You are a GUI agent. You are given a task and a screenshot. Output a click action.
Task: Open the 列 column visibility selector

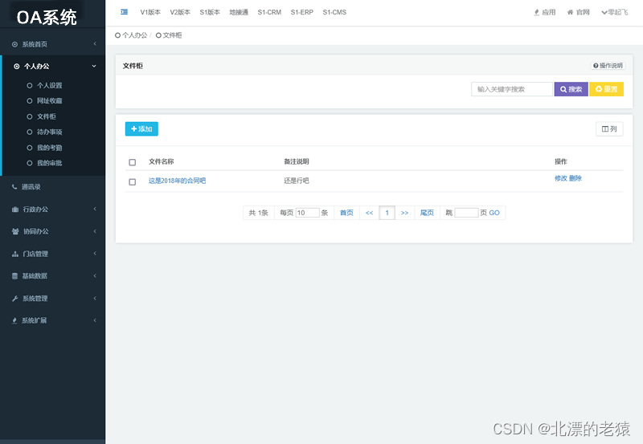coord(609,128)
